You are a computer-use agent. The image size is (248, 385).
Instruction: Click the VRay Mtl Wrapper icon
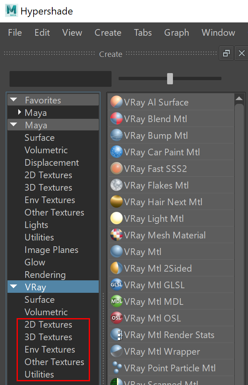117,351
